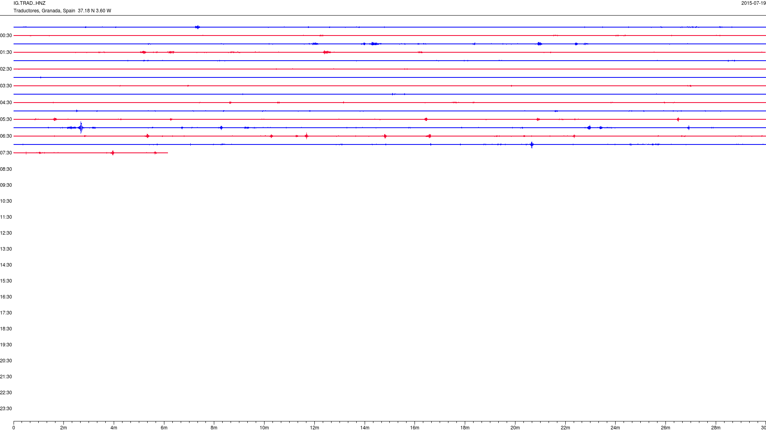Select the 15:30 time row label
This screenshot has width=766, height=431.
[x=6, y=281]
